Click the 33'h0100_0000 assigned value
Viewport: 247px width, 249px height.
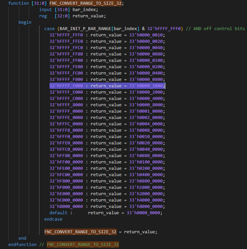pyautogui.click(x=147, y=162)
